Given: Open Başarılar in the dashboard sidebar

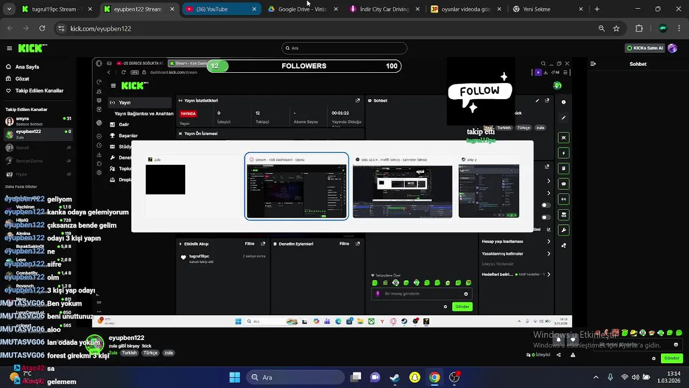Looking at the screenshot, I should 128,136.
